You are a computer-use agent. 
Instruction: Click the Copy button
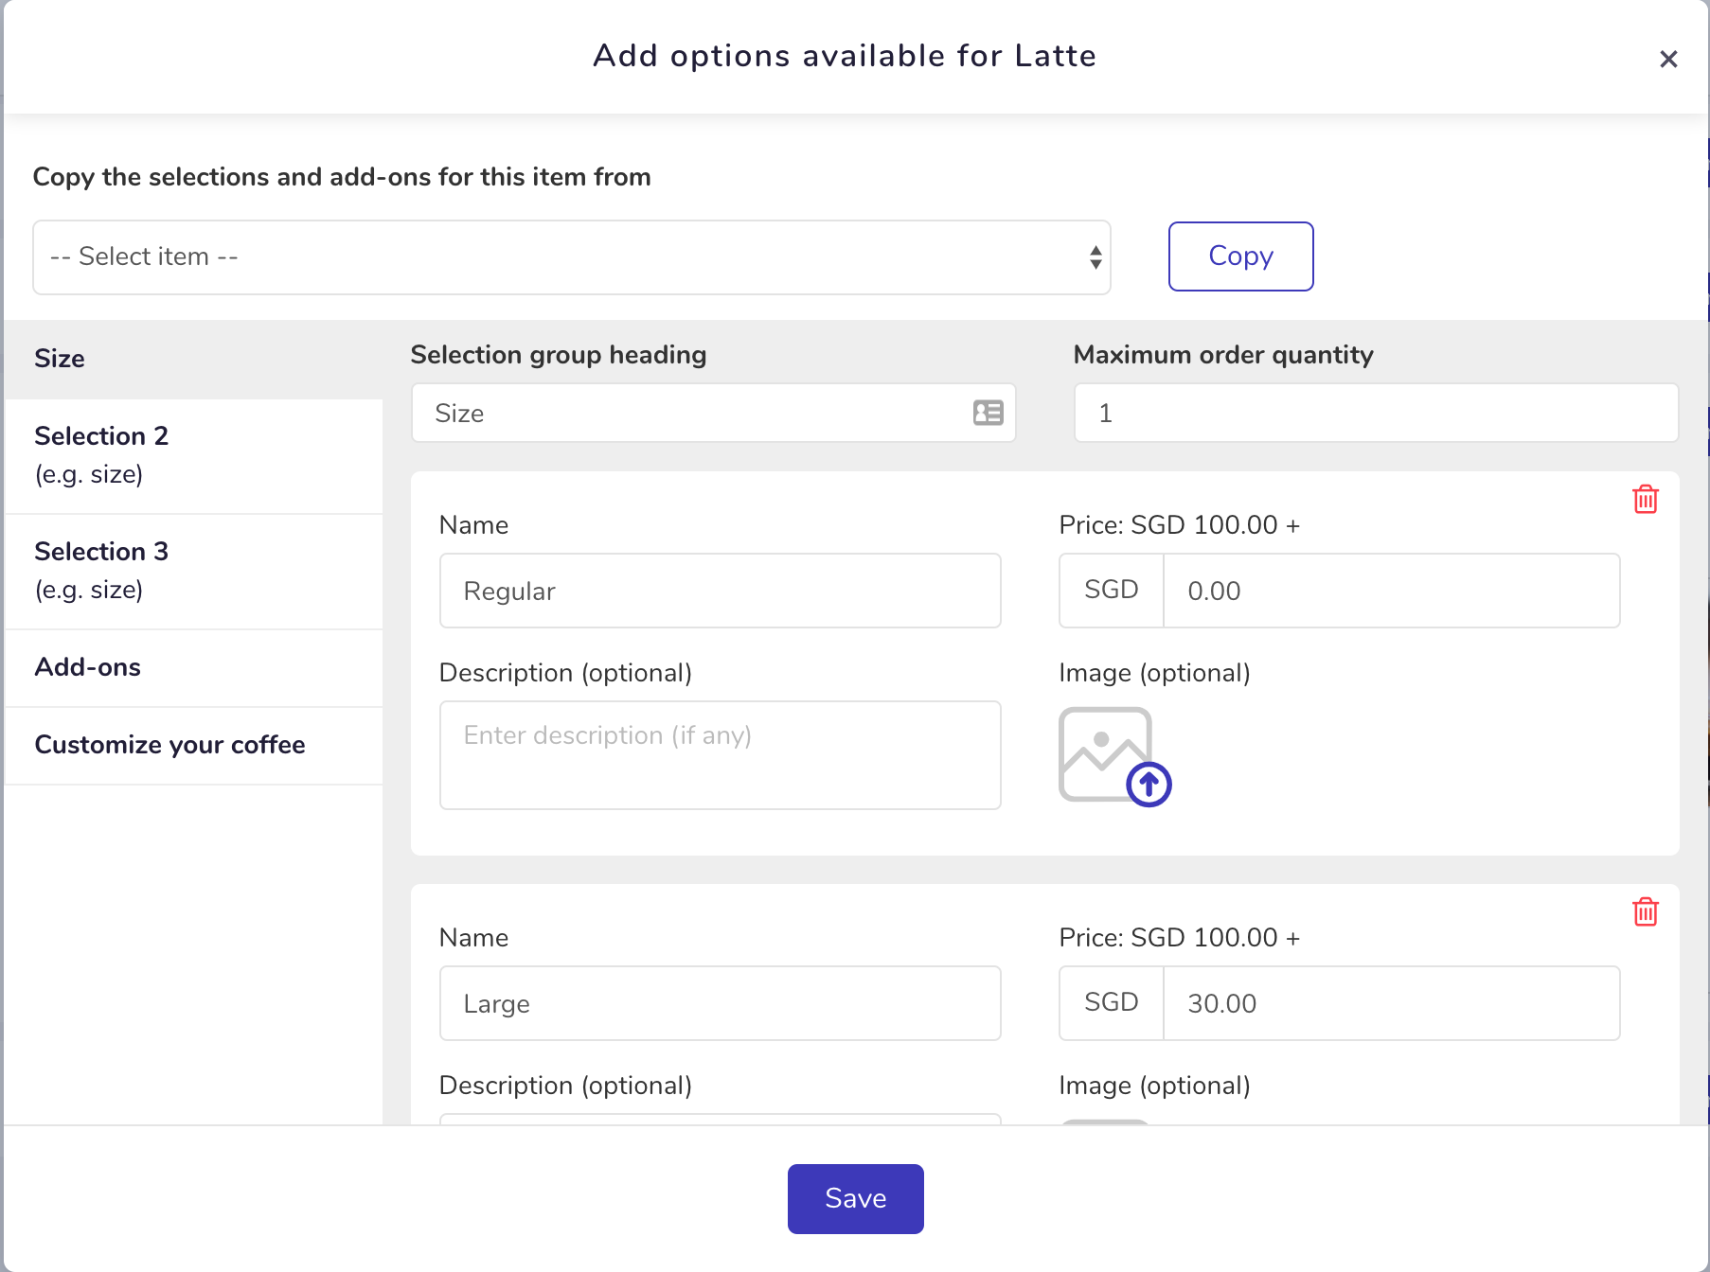click(x=1240, y=256)
